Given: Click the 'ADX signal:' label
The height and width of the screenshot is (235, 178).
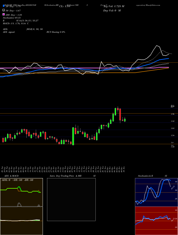Looking at the screenshot, I should [9, 32].
